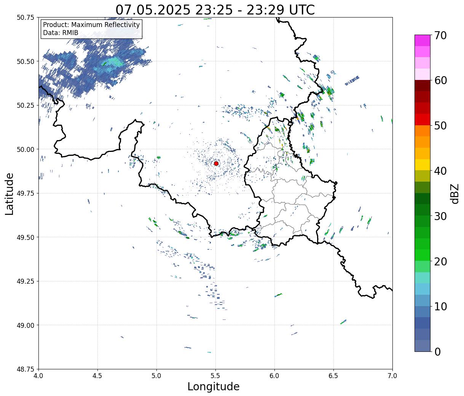The image size is (464, 396).
Task: Click the yellow colorbar segment above 40
Action: pos(423,164)
